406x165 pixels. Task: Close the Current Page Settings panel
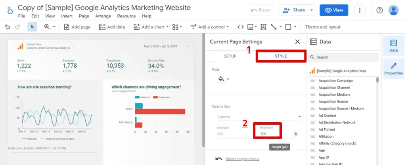pyautogui.click(x=297, y=42)
